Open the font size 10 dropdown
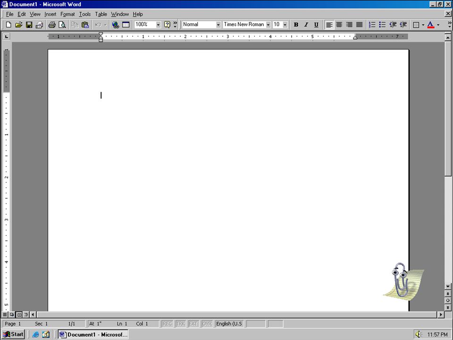Viewport: 453px width, 340px height. [x=285, y=25]
